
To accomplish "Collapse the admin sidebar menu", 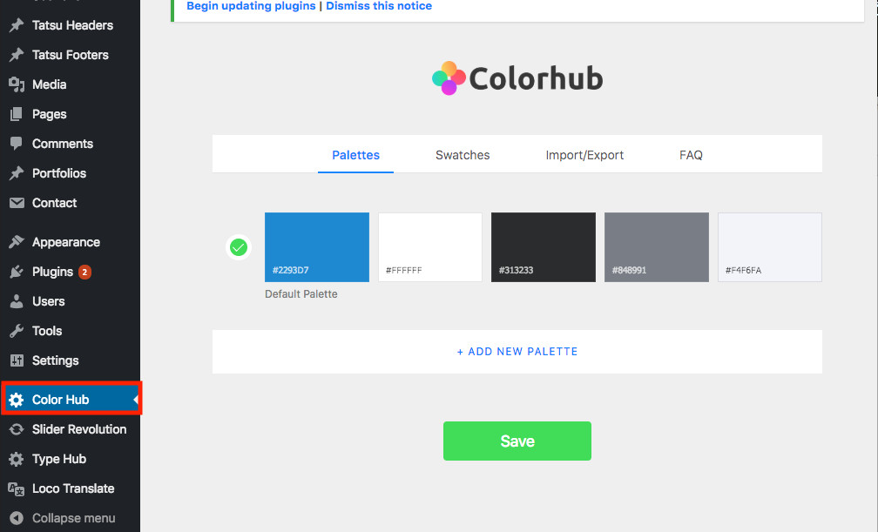I will 72,518.
